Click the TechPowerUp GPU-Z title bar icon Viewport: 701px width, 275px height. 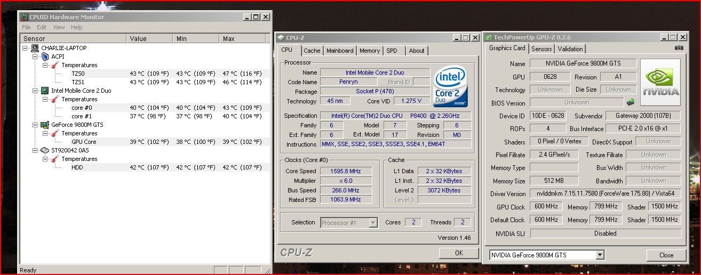tap(489, 37)
